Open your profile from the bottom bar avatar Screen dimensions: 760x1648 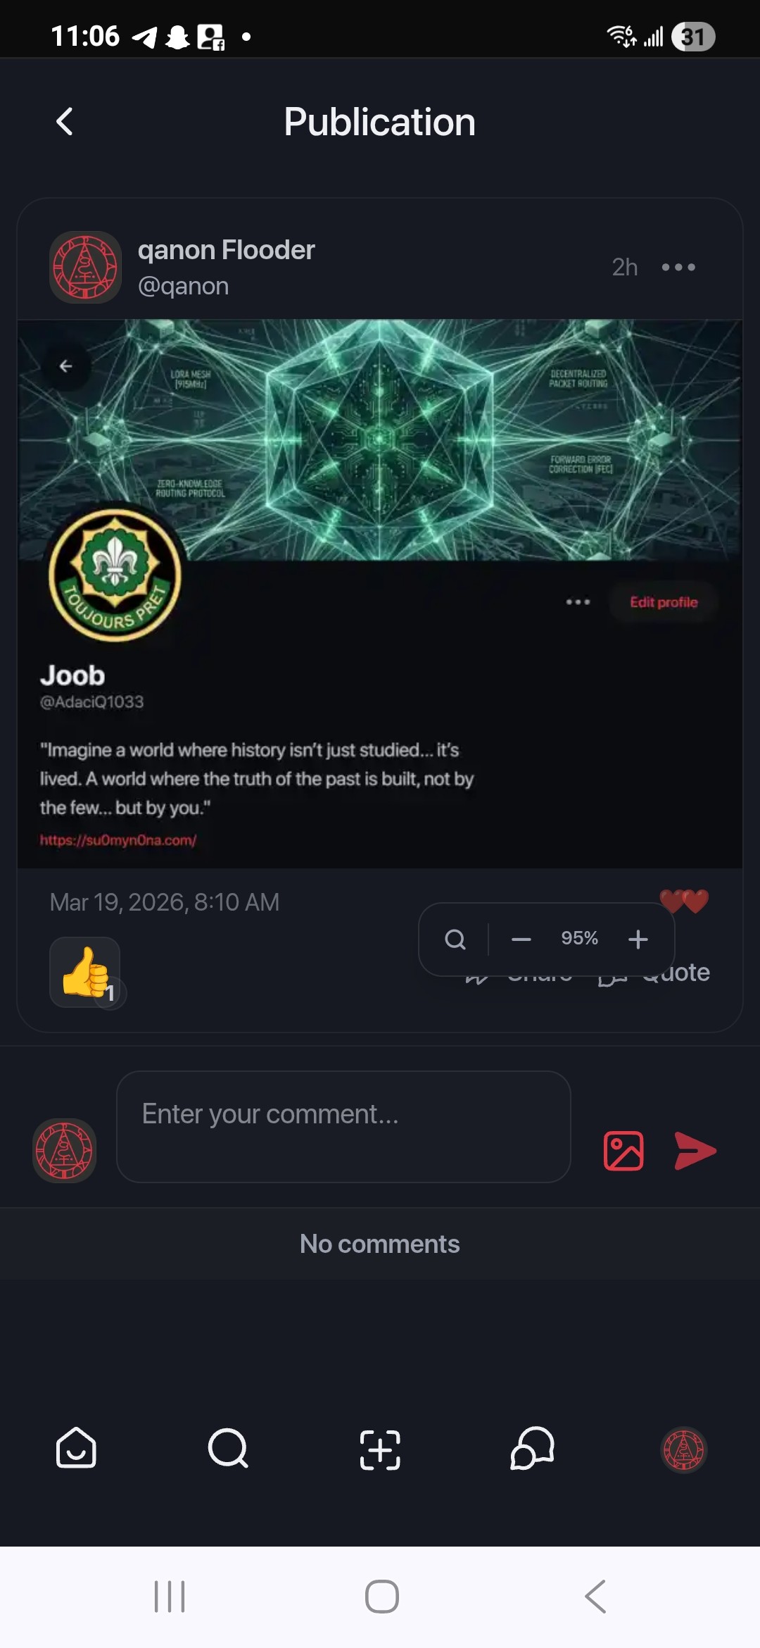pos(684,1449)
